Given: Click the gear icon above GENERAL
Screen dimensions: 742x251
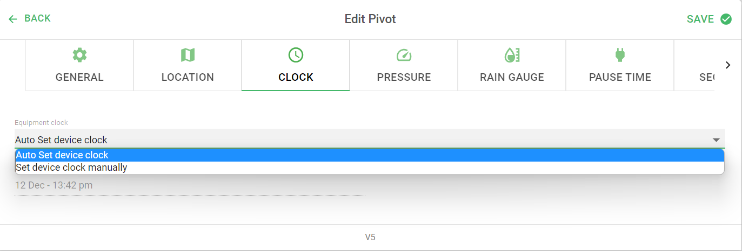Looking at the screenshot, I should 79,54.
